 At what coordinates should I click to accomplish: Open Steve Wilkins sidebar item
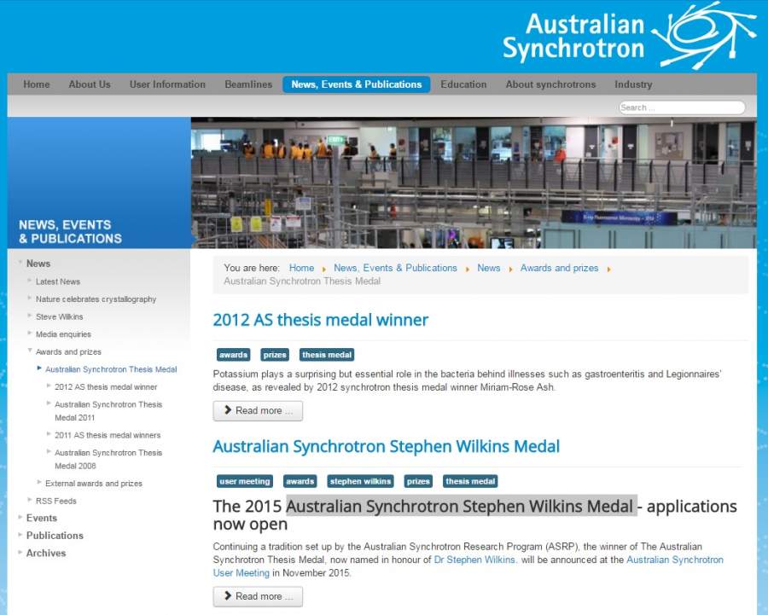[59, 316]
